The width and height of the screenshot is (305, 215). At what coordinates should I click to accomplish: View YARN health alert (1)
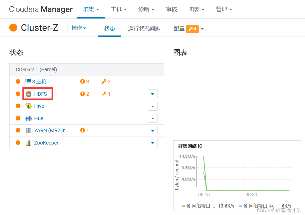click(84, 130)
